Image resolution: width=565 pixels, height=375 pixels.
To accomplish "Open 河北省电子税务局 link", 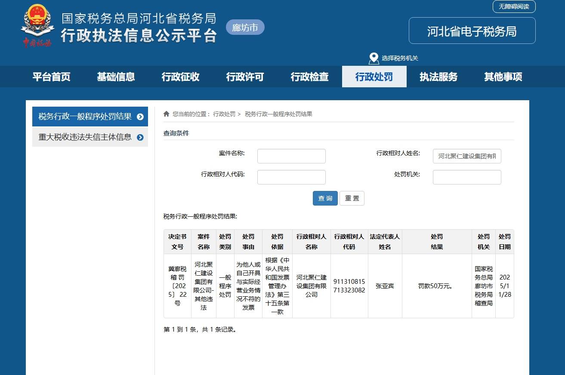I will coord(472,31).
